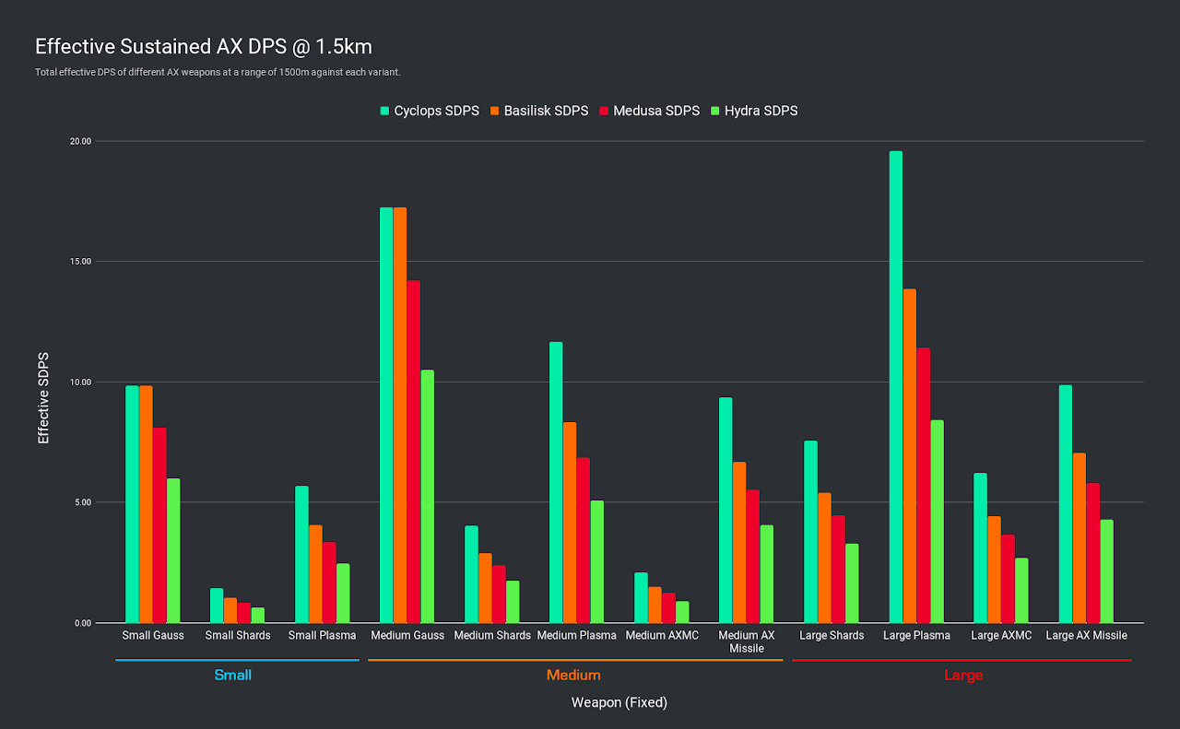Click the orange Basilisk bar for Medium Gauss
The image size is (1180, 729).
tap(400, 415)
